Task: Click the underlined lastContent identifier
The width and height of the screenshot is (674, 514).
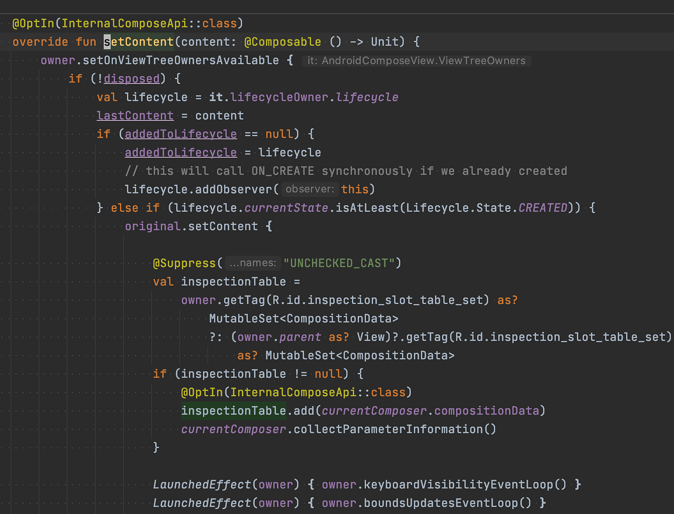Action: pos(135,116)
